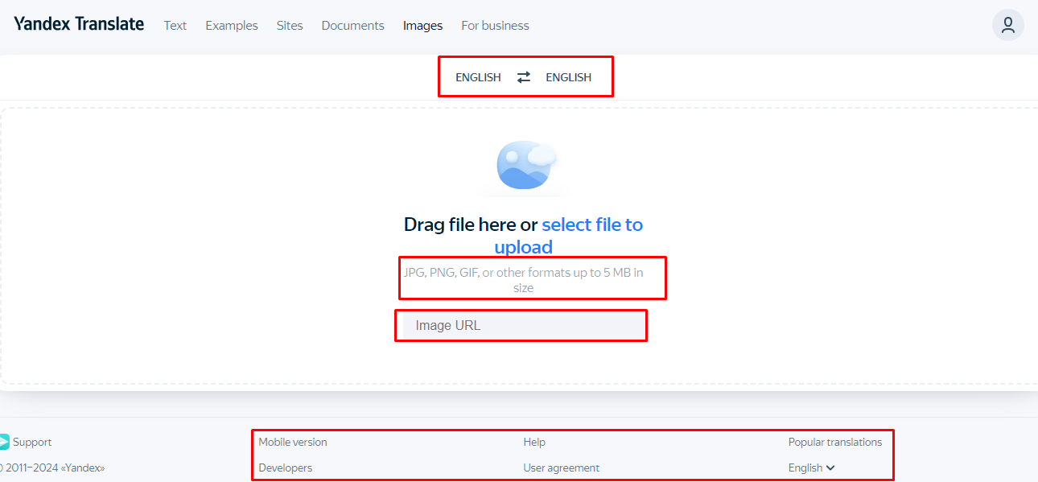This screenshot has height=482, width=1038.
Task: Expand the footer English language dropdown
Action: [x=811, y=468]
